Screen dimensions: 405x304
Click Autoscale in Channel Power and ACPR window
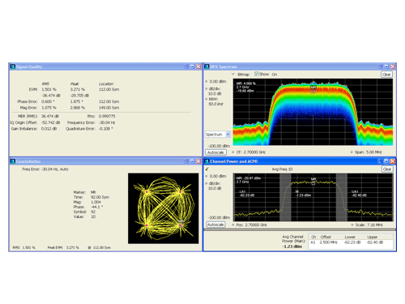click(x=215, y=225)
